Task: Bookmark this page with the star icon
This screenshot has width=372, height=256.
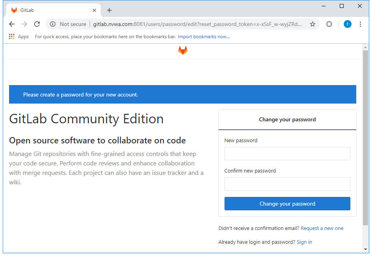Action: [x=313, y=24]
